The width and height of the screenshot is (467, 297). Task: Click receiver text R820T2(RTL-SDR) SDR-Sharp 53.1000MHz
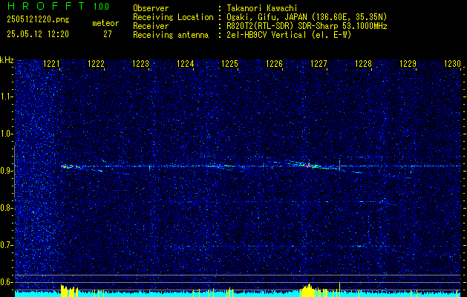[x=307, y=26]
